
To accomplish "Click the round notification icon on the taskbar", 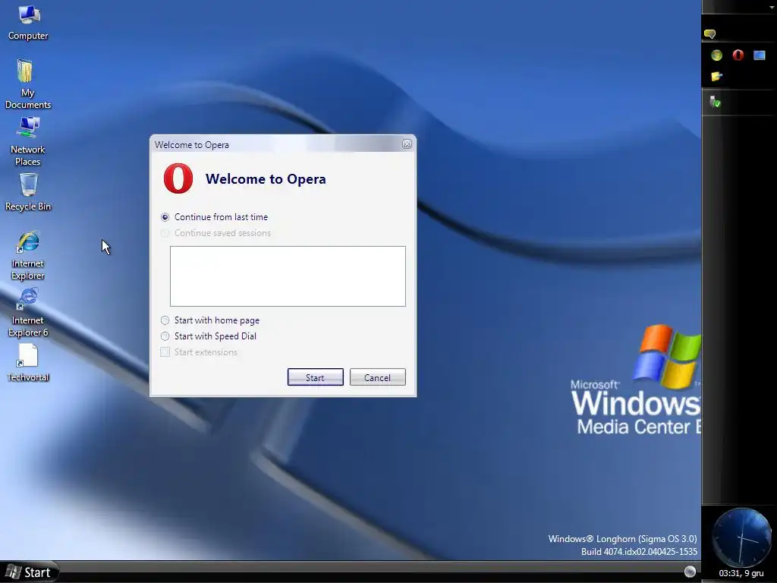I will (x=690, y=572).
